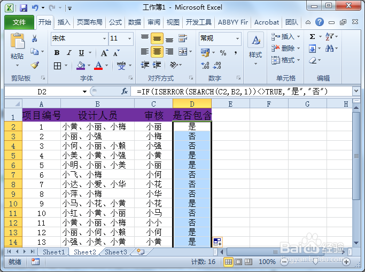Click the fill color paint bucket

tap(81, 66)
